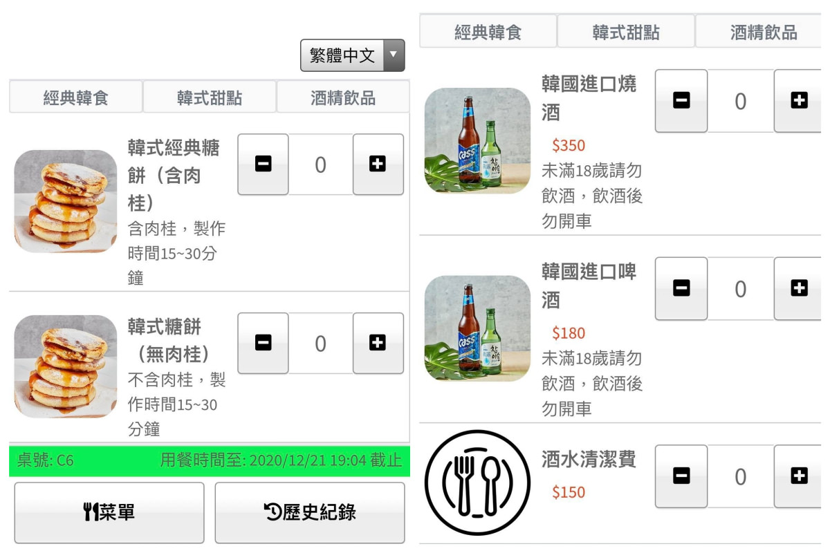Decrease quantity of 韓式經典糖餅（含肉桂）
Viewport: 830px width, 553px height.
coord(263,165)
